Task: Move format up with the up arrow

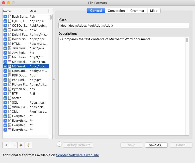Action: click(21, 145)
